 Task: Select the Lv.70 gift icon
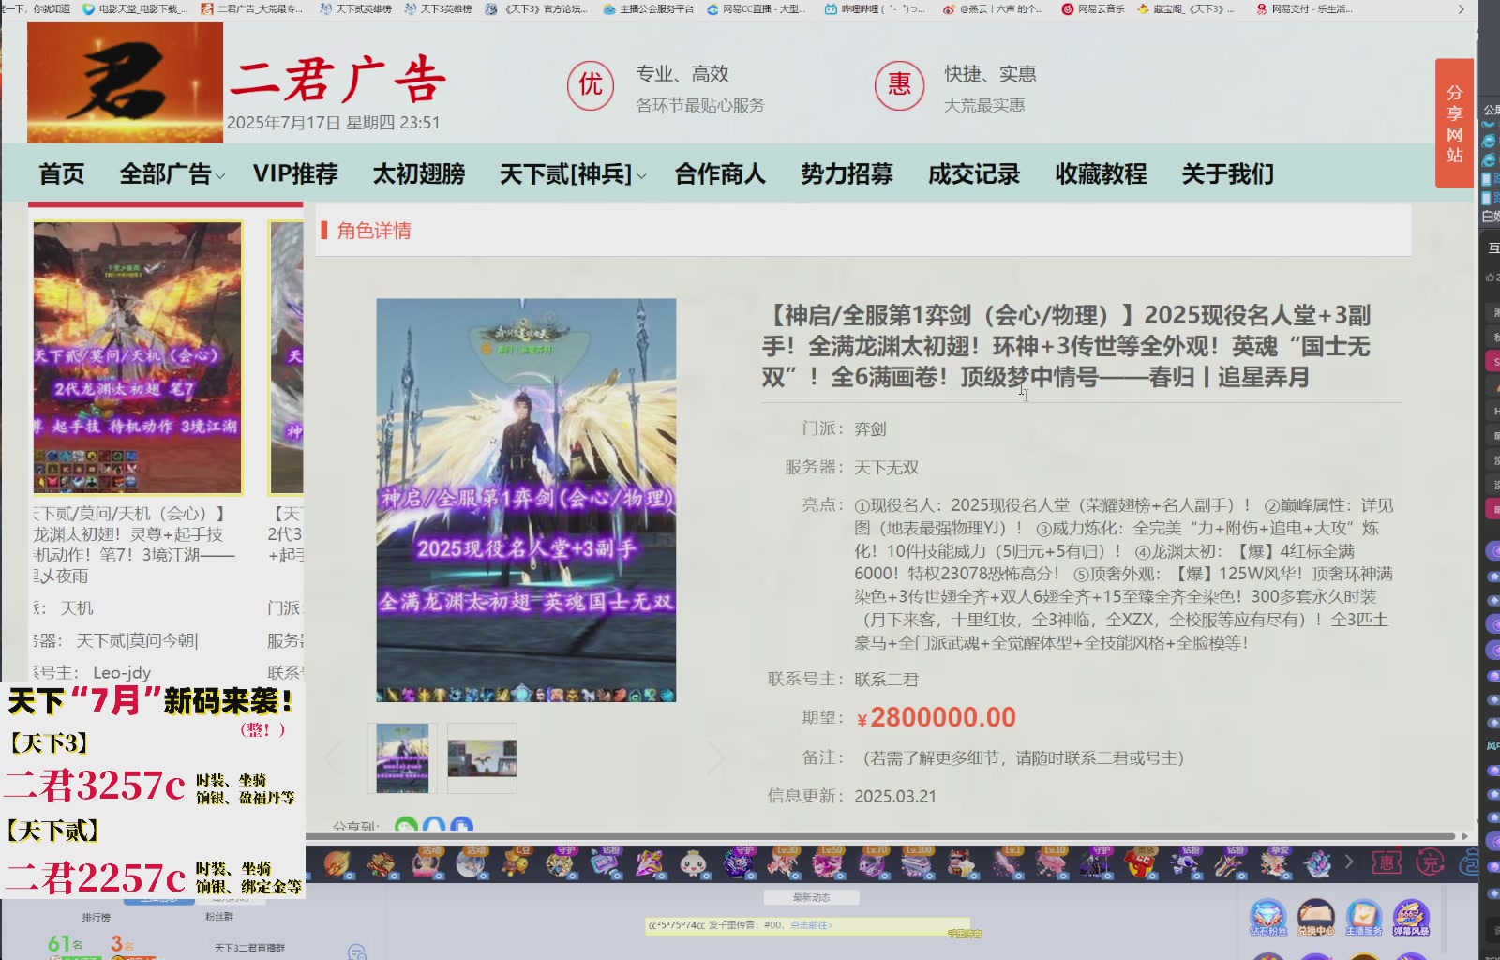[873, 862]
